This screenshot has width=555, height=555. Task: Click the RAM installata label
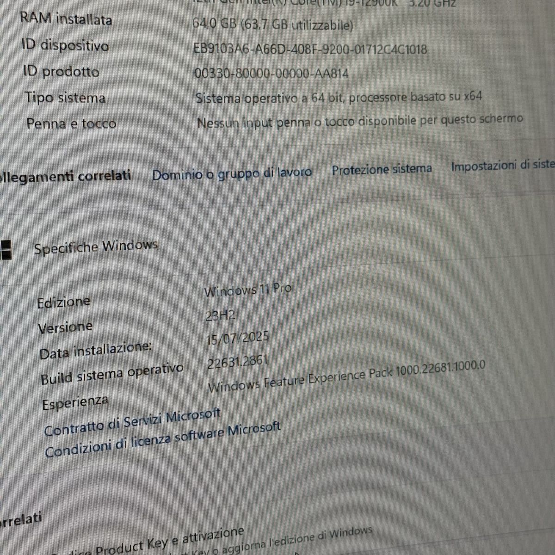pyautogui.click(x=66, y=19)
